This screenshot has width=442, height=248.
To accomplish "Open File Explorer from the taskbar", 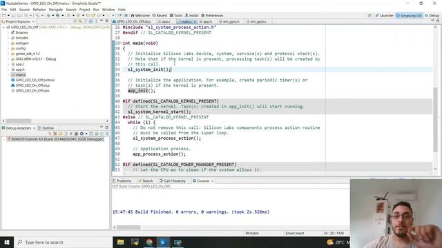I will (120, 242).
